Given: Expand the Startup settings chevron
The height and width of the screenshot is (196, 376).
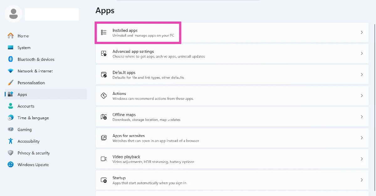Looking at the screenshot, I should coord(362,180).
